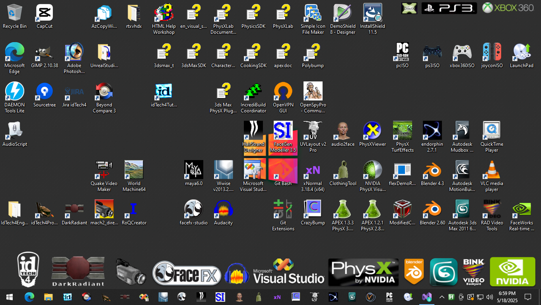Screen dimensions: 541x305
Task: Open the ClothingTool shortcut
Action: (343, 173)
